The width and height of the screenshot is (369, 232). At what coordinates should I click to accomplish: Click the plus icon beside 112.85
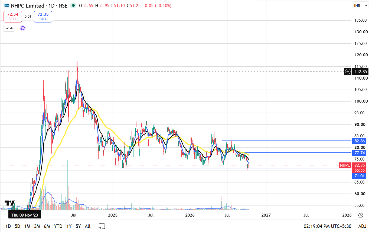[x=348, y=72]
